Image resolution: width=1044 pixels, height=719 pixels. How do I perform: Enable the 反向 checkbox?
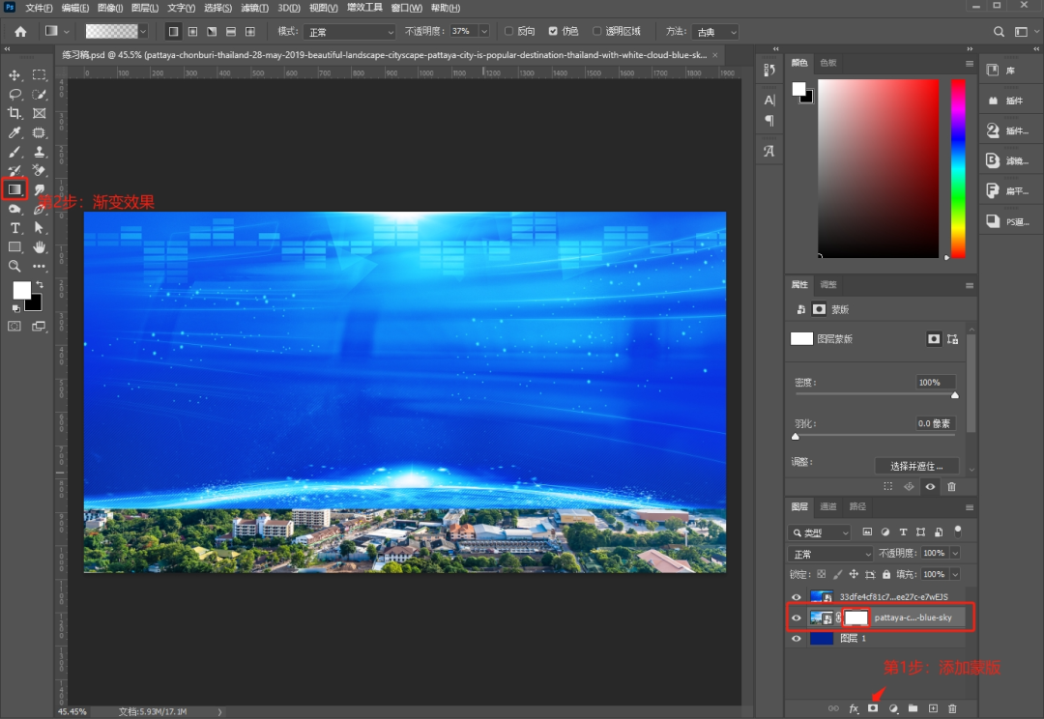click(508, 31)
